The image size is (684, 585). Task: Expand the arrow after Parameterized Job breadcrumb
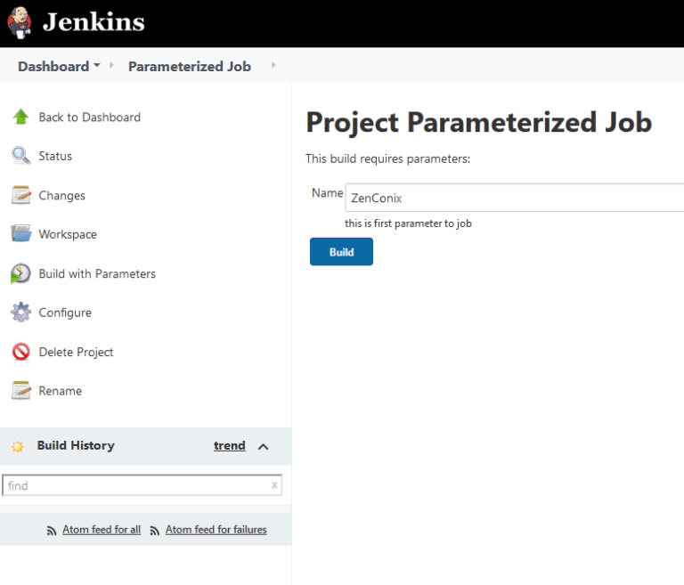(273, 65)
